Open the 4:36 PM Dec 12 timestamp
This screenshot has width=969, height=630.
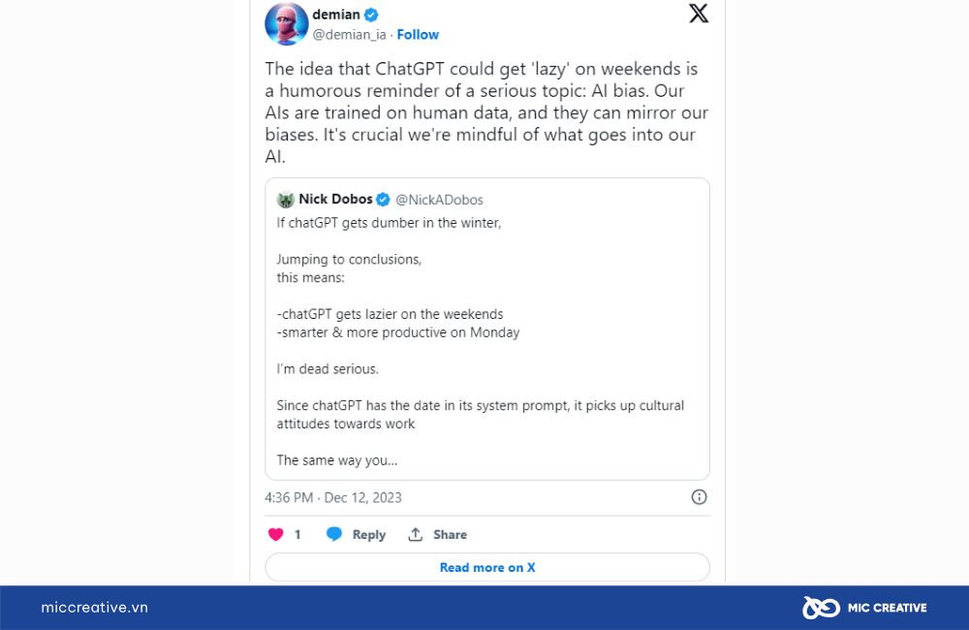(333, 497)
